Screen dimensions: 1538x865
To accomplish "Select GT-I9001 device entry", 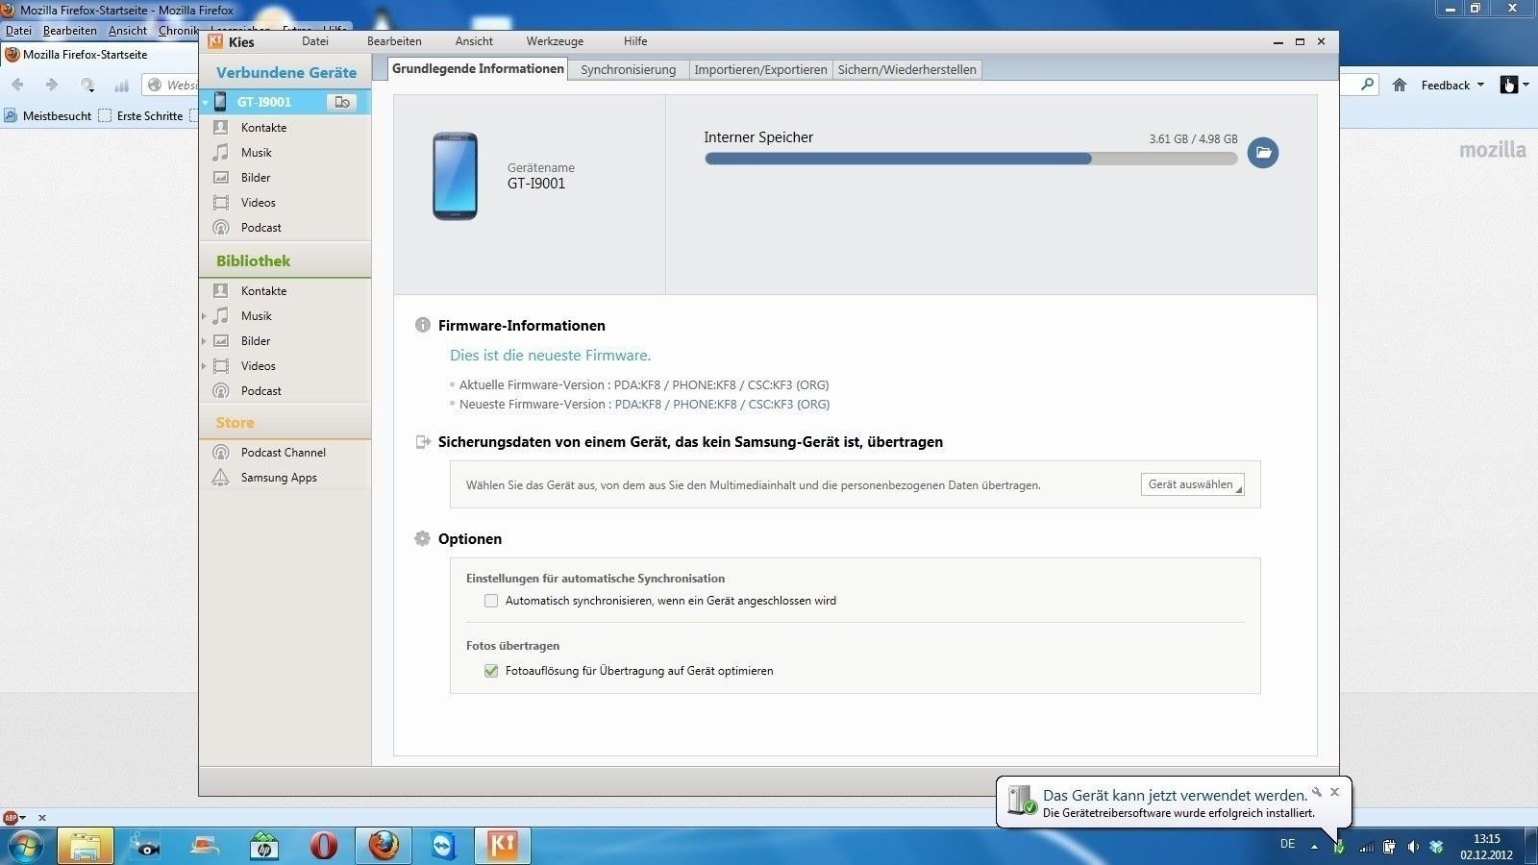I will coord(285,102).
